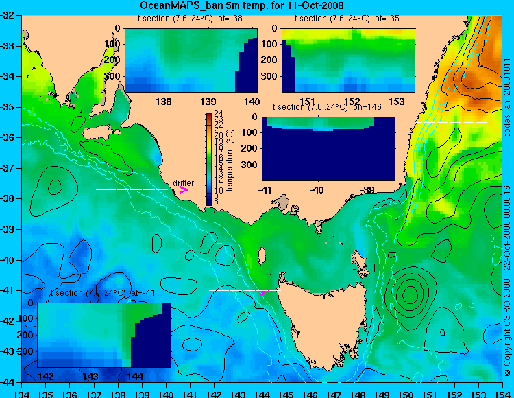
Task: Click the "drifter" label on the map
Action: pos(183,183)
